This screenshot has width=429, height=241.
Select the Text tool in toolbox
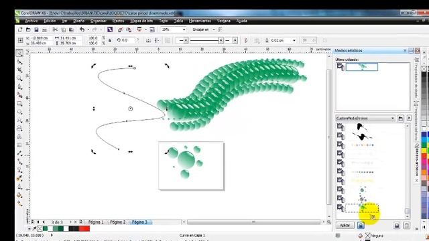[x=19, y=137]
